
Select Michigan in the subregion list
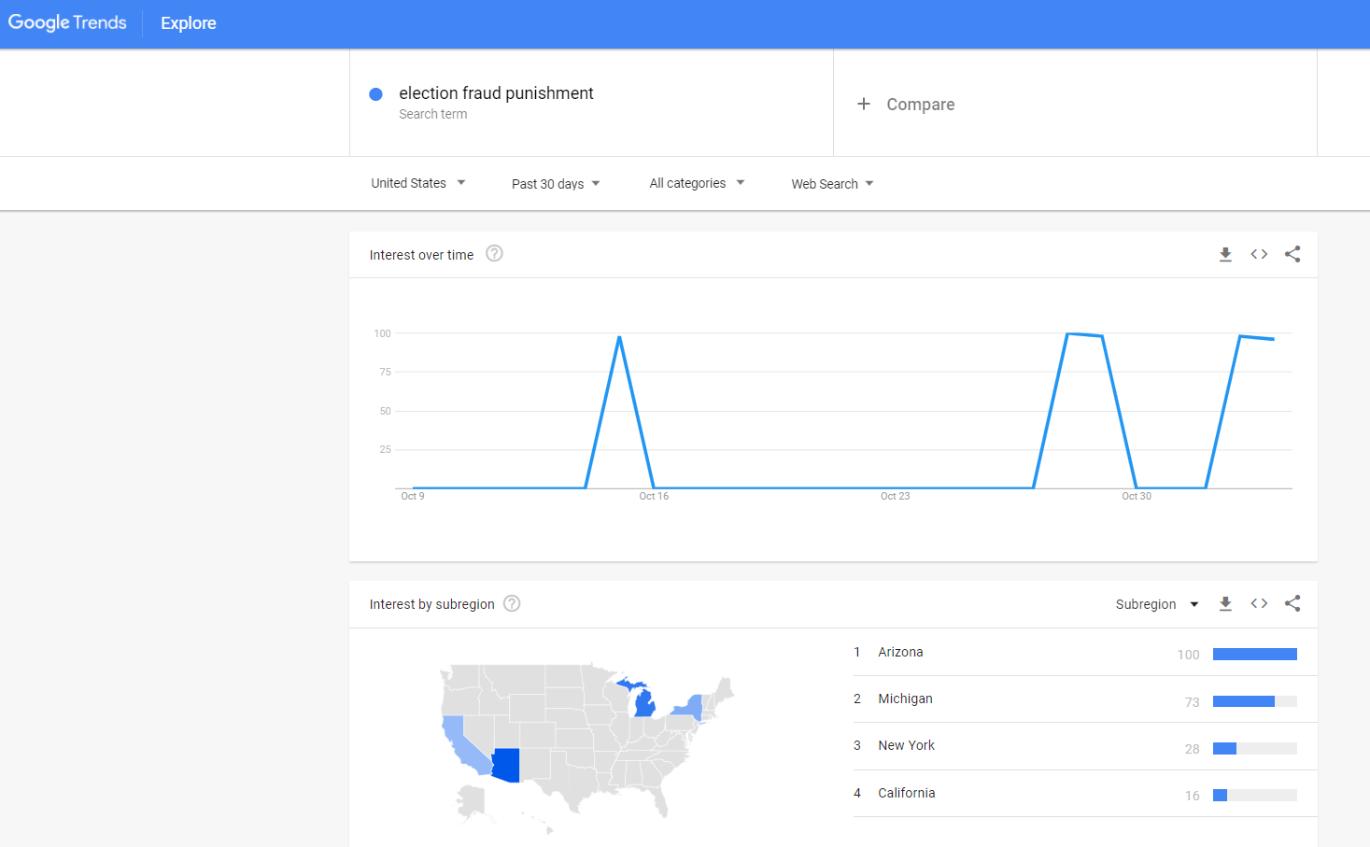click(905, 699)
